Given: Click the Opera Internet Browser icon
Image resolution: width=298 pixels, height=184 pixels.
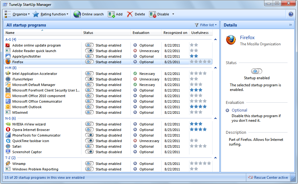Looking at the screenshot, I should 8,130.
